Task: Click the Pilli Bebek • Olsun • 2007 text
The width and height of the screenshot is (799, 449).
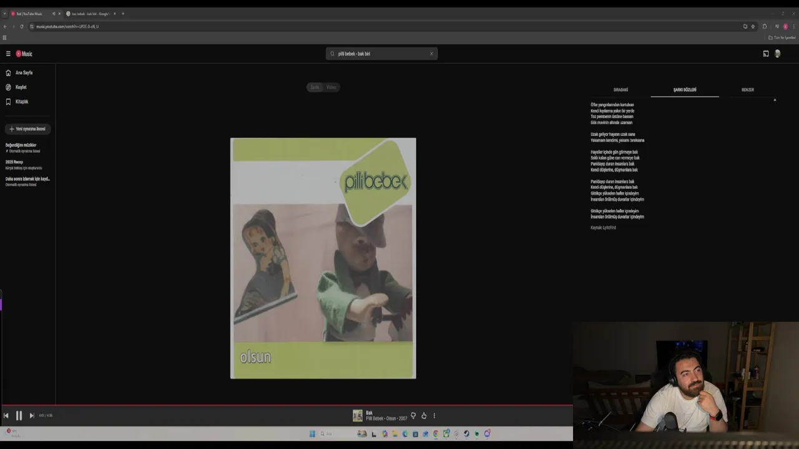Action: (386, 418)
